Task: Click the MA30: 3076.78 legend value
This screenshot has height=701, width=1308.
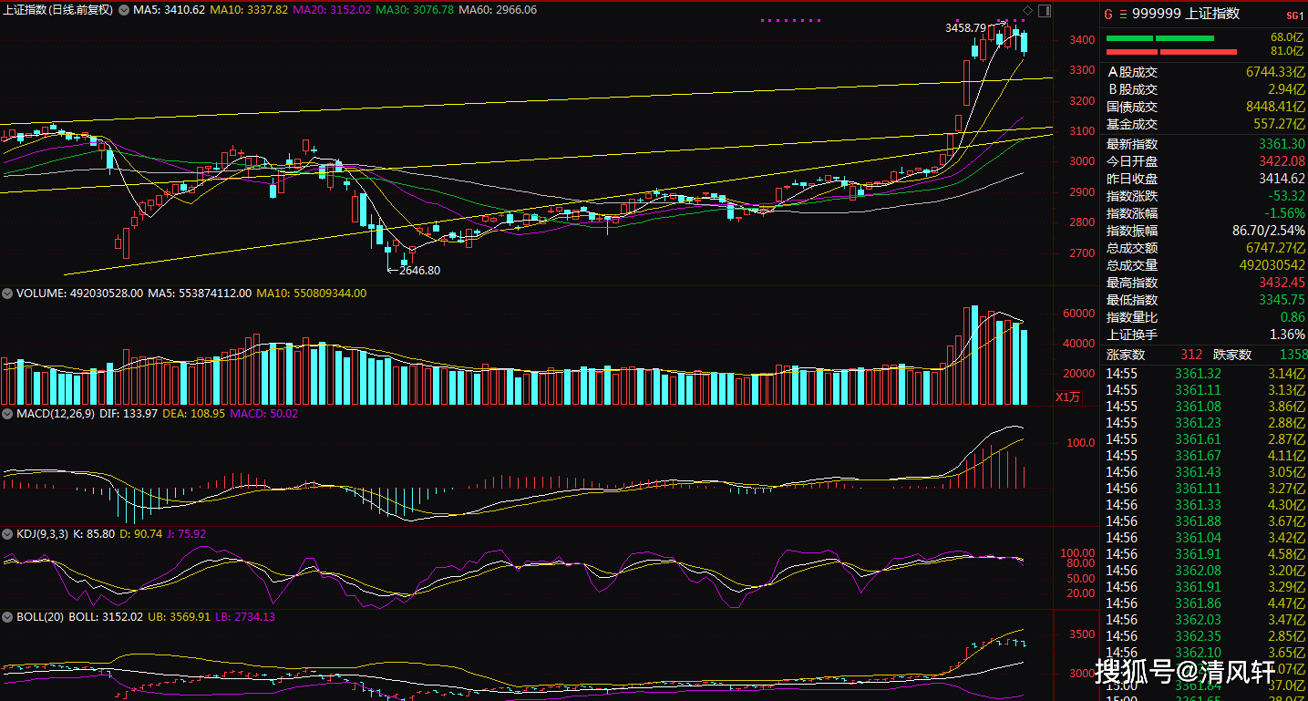Action: (x=416, y=10)
